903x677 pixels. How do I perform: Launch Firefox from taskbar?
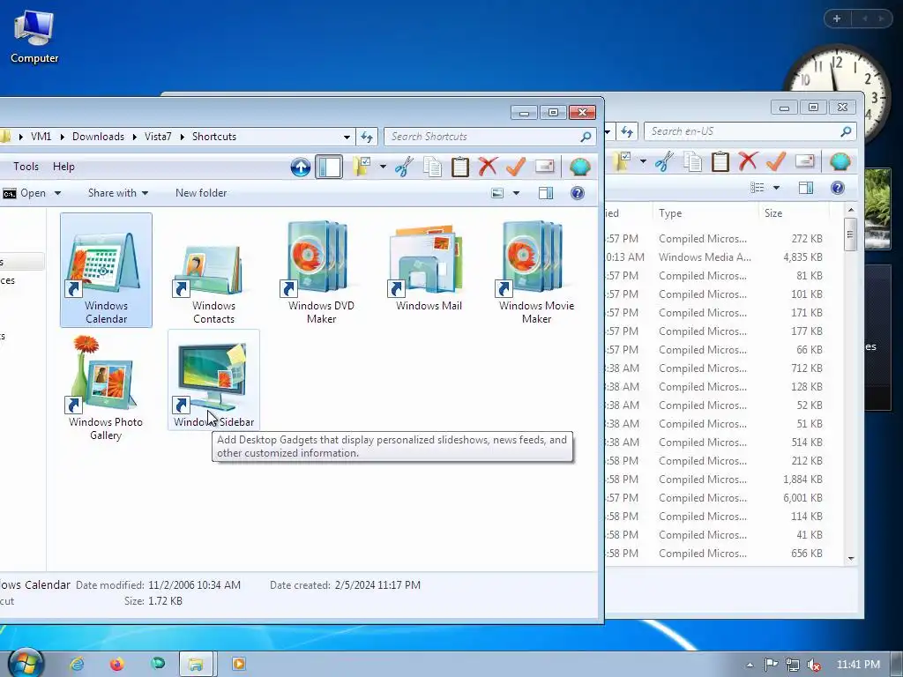click(117, 665)
